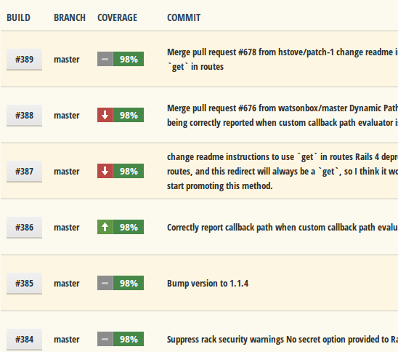Click master branch in build #386 row
This screenshot has height=352, width=398.
67,227
